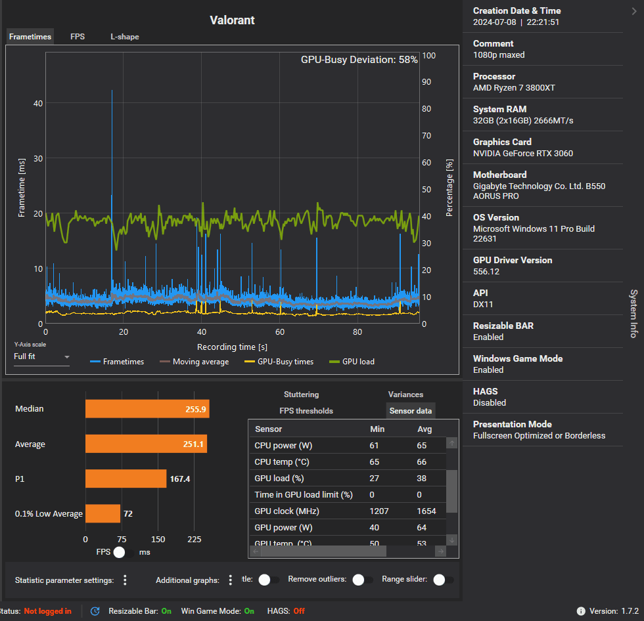Click the GPU-Busy Deviation 58% label
The width and height of the screenshot is (644, 621).
[x=359, y=60]
